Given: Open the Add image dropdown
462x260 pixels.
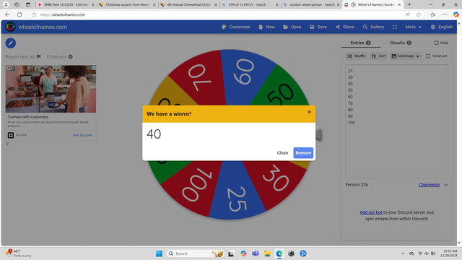Looking at the screenshot, I should coord(406,56).
